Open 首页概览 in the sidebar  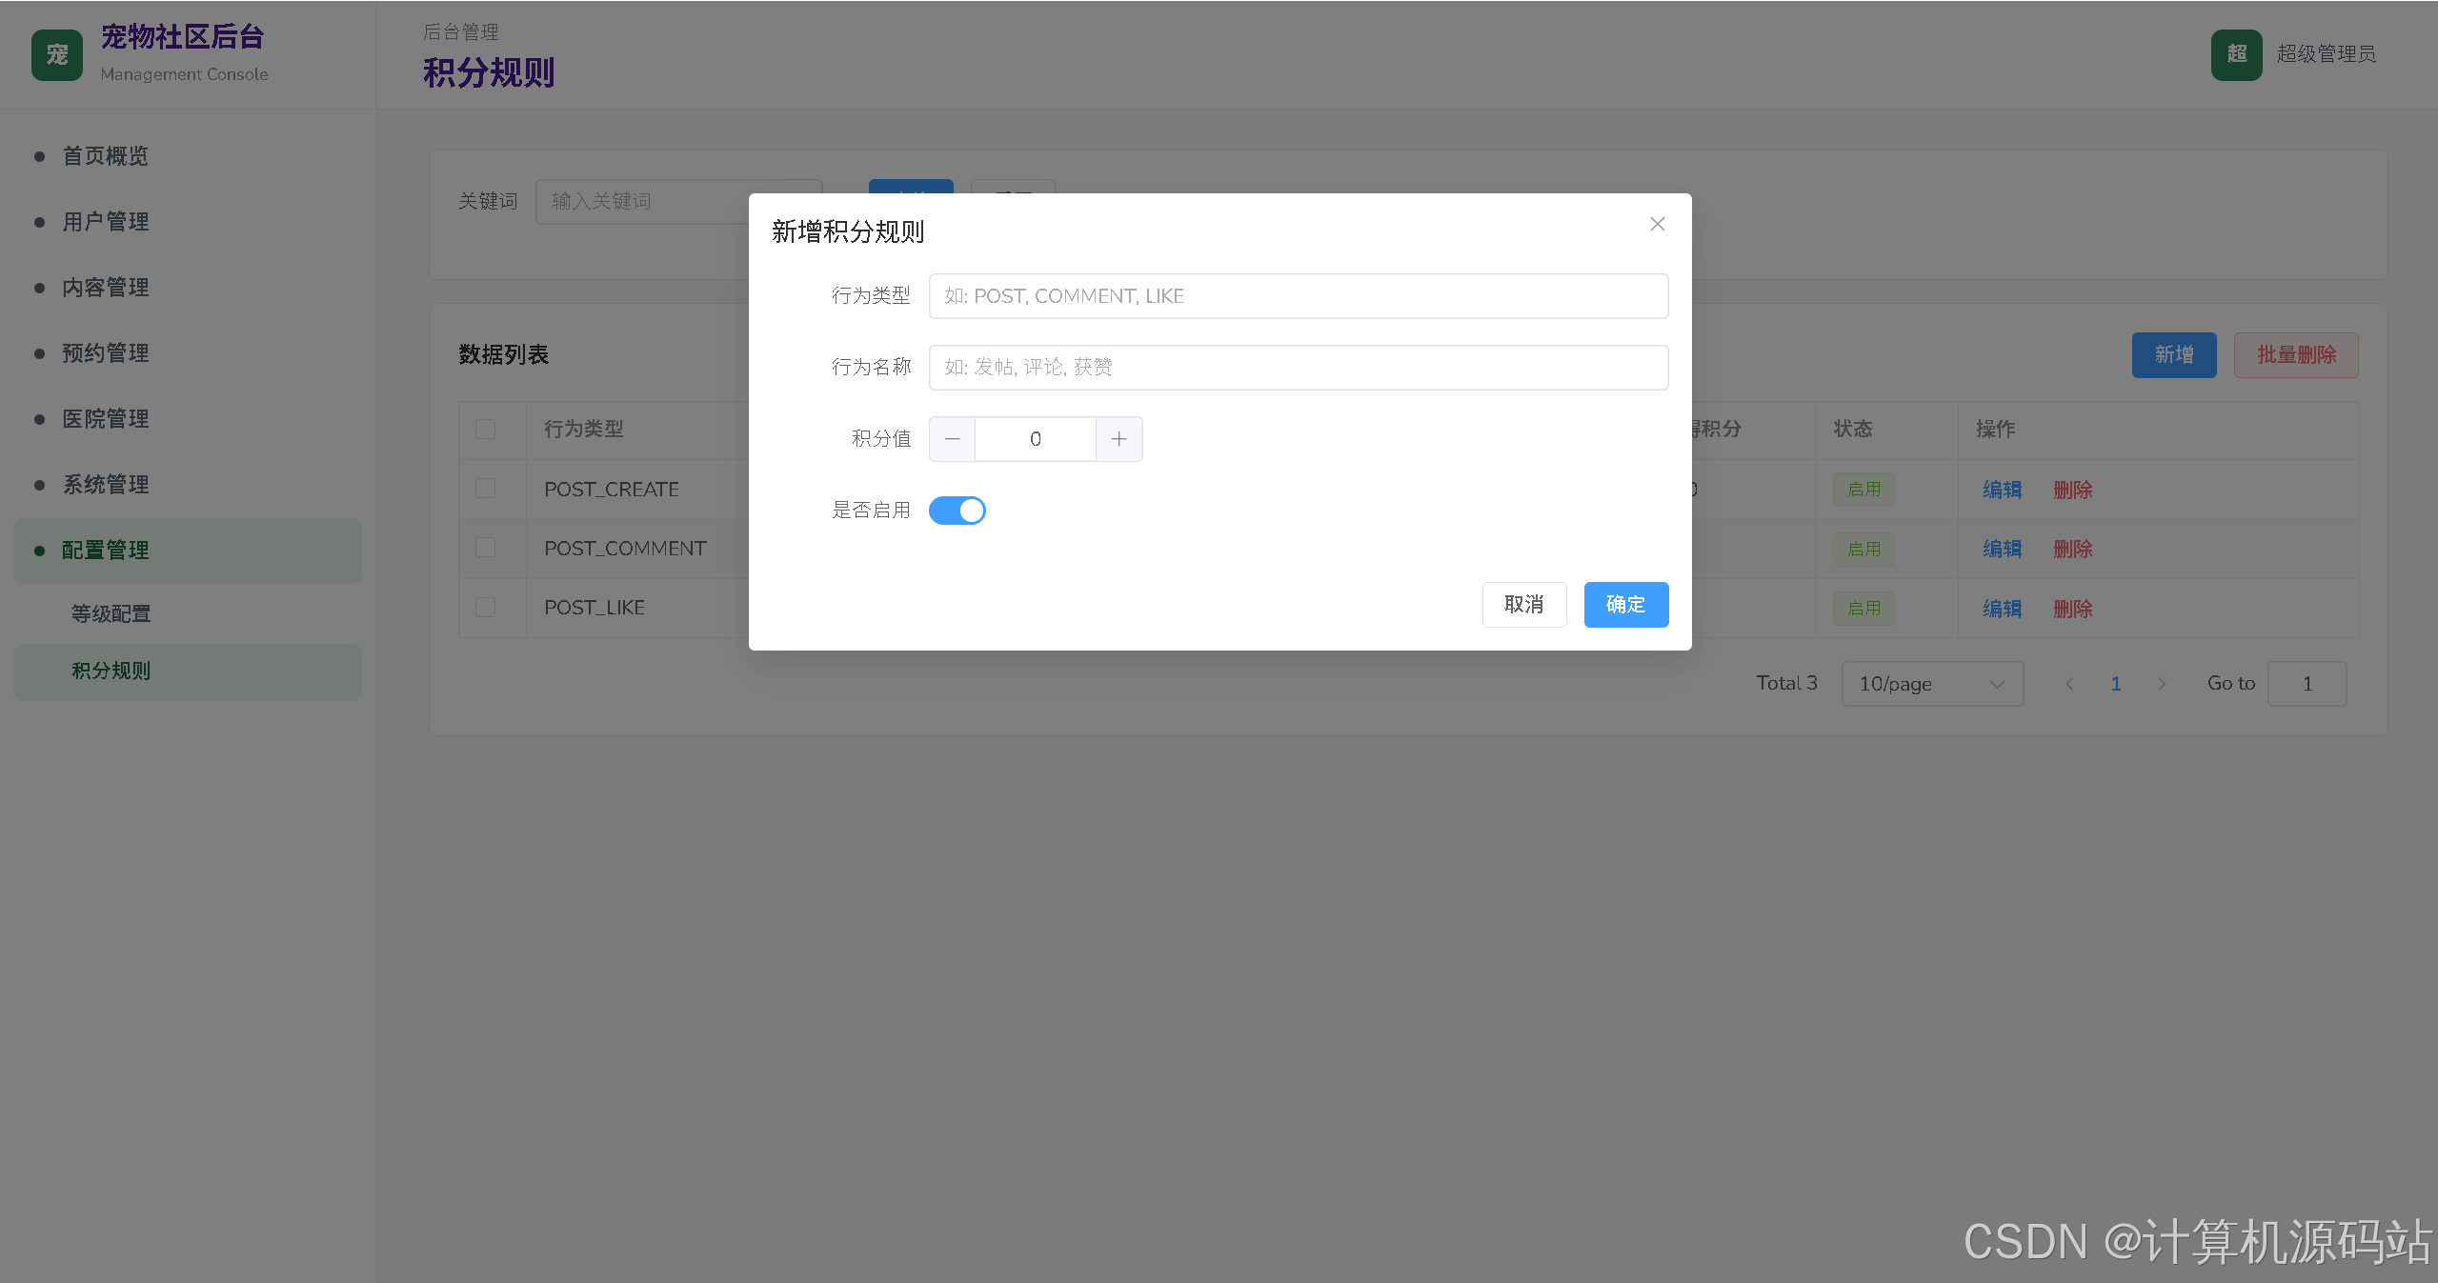point(188,156)
